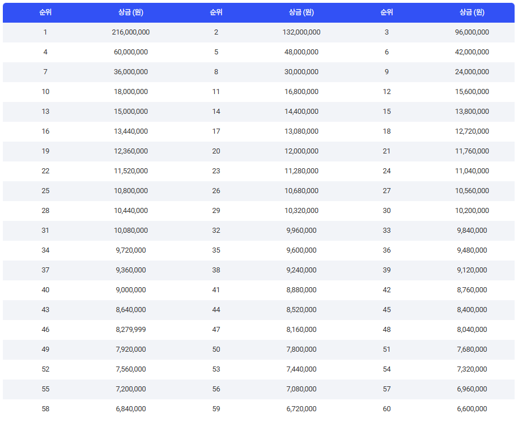Viewport: 518px width, 422px height.
Task: Click the 7,440,000 prize amount
Action: 302,369
